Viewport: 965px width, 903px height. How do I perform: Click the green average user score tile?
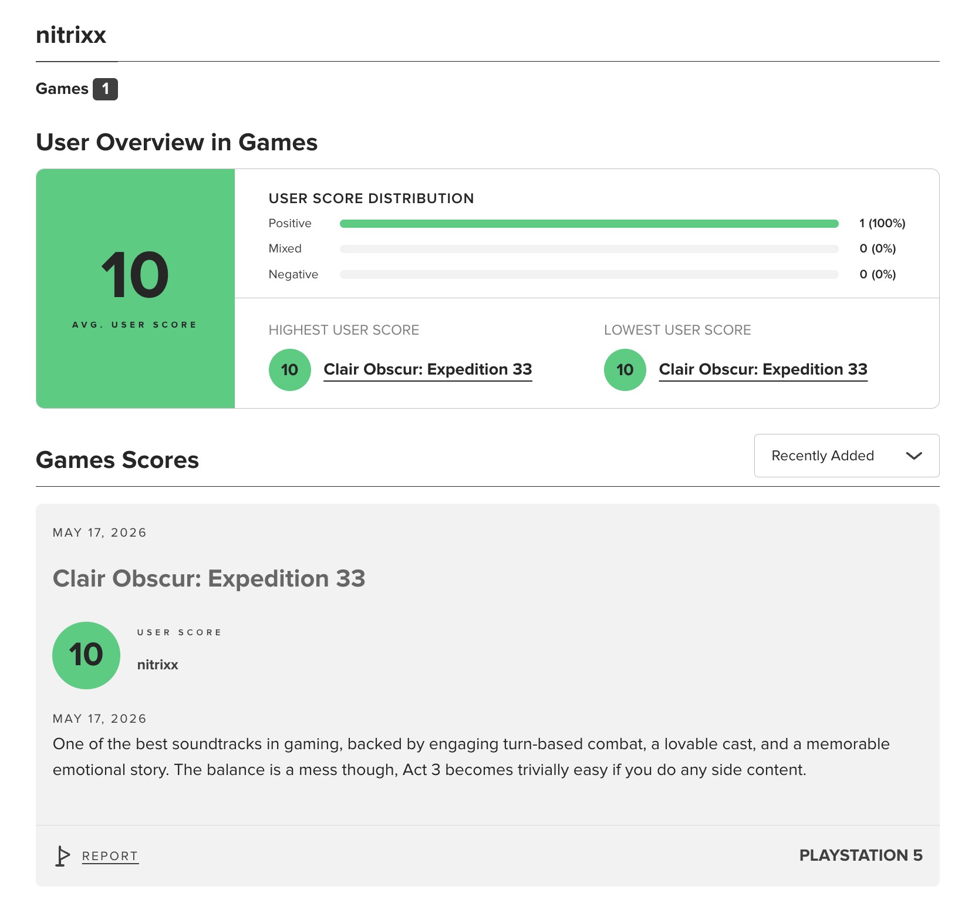click(x=136, y=288)
